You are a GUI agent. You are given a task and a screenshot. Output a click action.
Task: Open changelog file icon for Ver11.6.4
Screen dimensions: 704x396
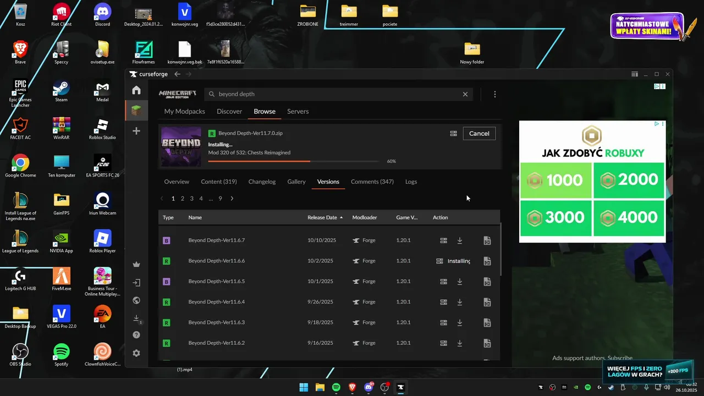point(487,302)
